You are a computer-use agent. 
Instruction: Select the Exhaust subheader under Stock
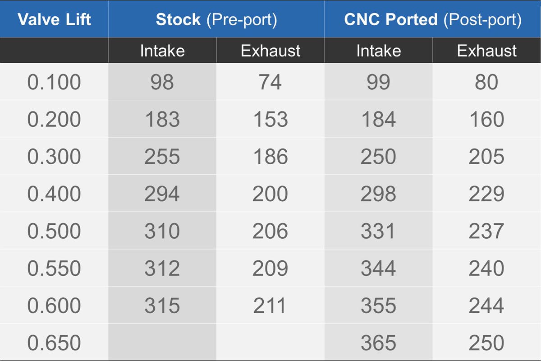click(x=270, y=50)
